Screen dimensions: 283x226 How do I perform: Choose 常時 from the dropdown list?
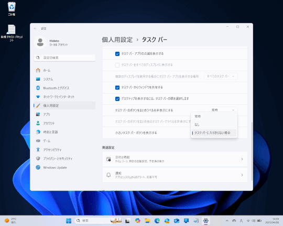(214, 117)
